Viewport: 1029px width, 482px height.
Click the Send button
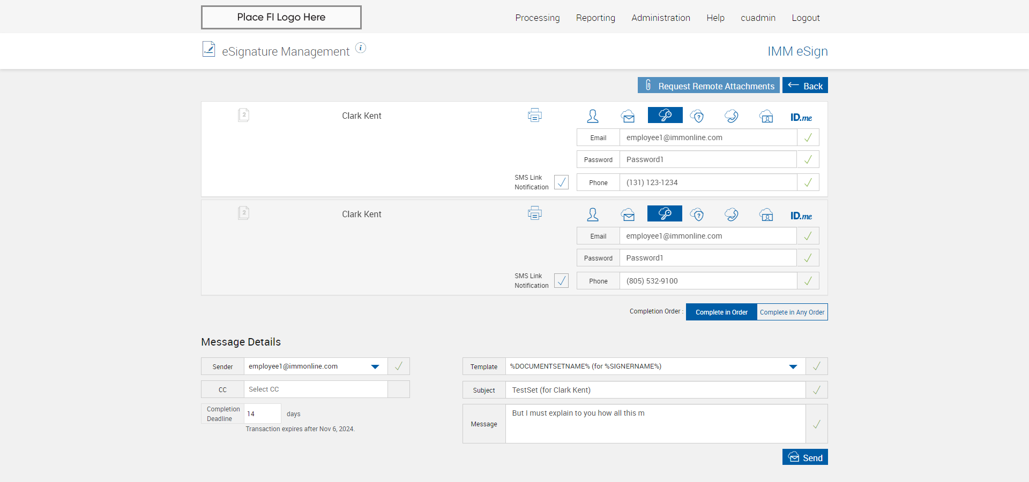tap(805, 457)
